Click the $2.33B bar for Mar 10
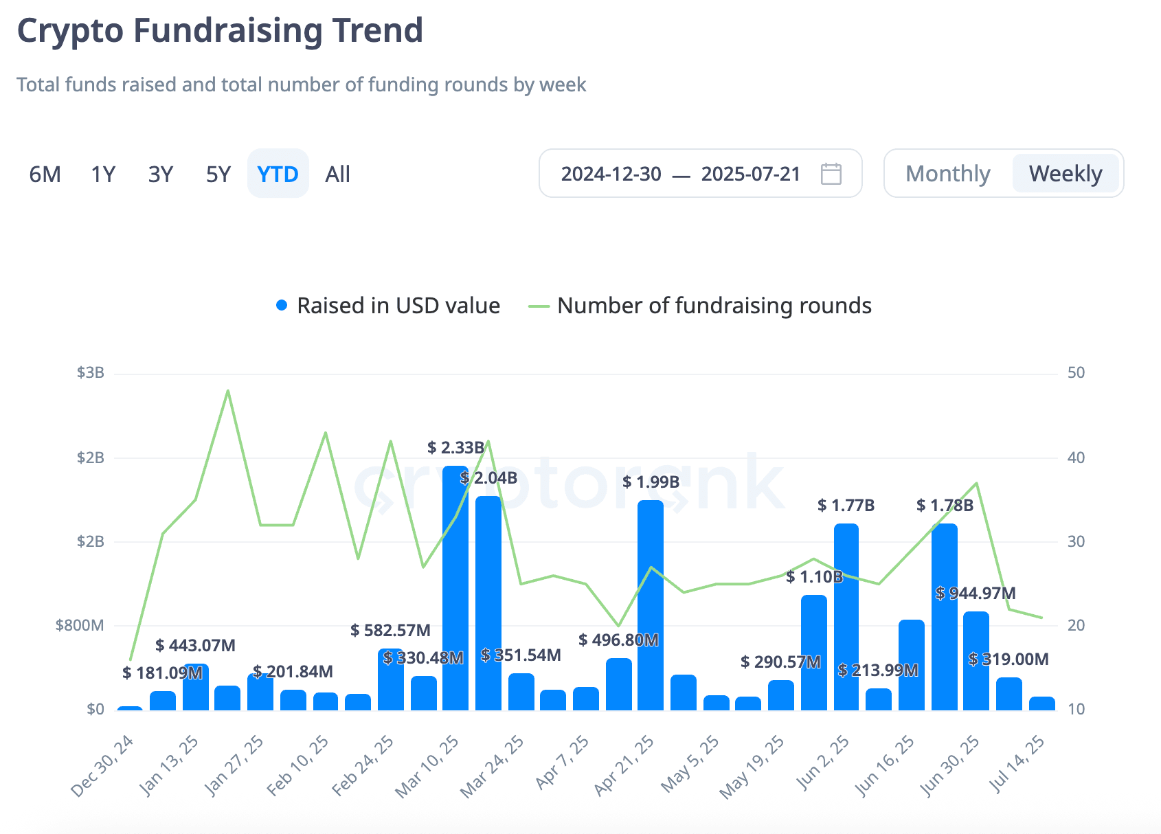The width and height of the screenshot is (1161, 834). coord(455,588)
